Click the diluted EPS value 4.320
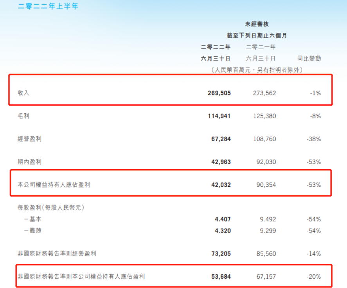This screenshot has width=347, height=288. tap(223, 231)
